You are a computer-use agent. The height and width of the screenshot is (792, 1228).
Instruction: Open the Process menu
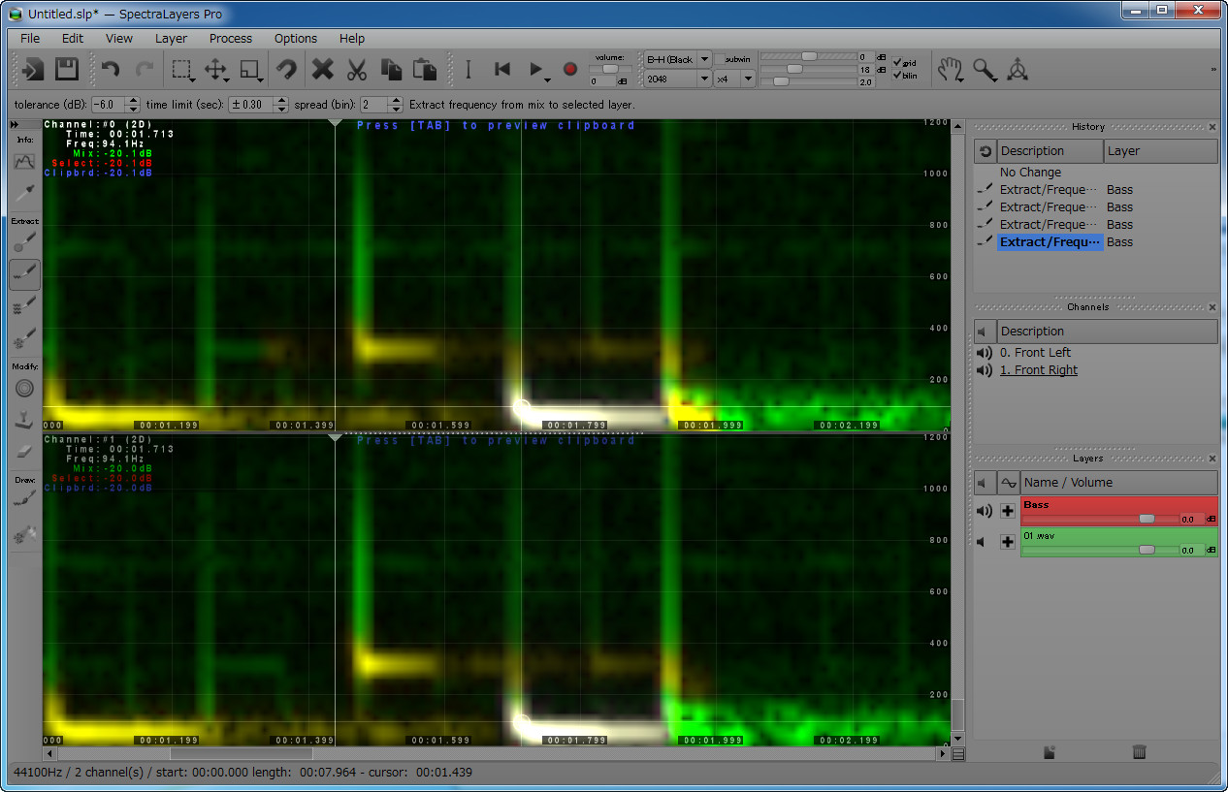pyautogui.click(x=231, y=39)
